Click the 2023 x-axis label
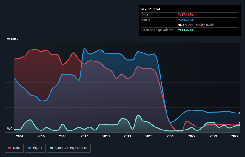The width and height of the screenshot is (245, 157). pyautogui.click(x=213, y=136)
